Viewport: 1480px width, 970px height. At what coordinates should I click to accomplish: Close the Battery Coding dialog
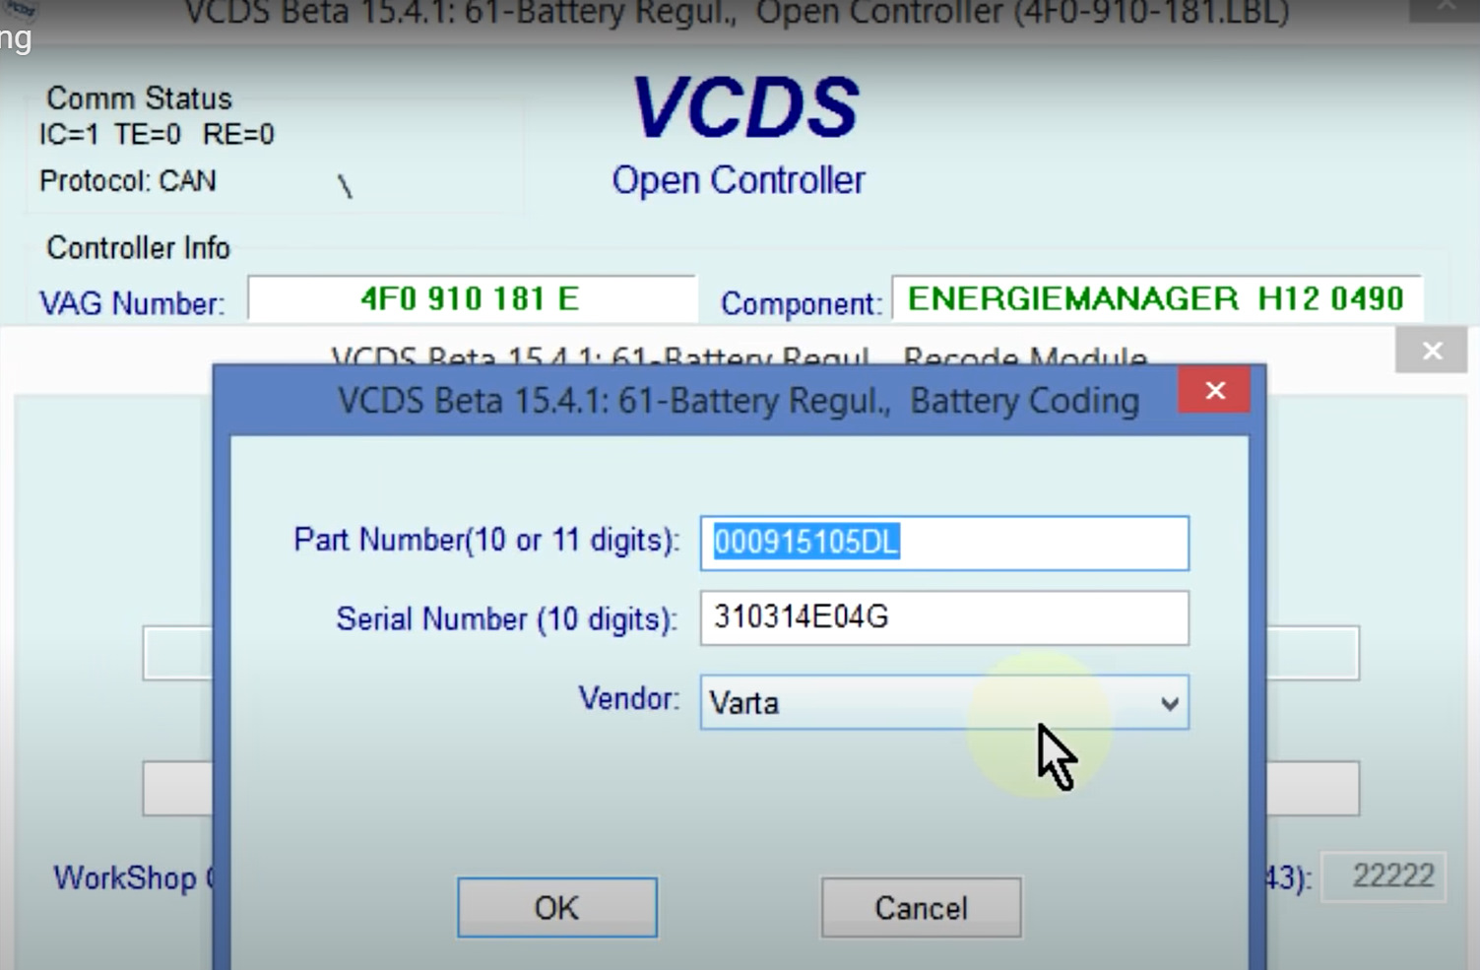(1216, 391)
